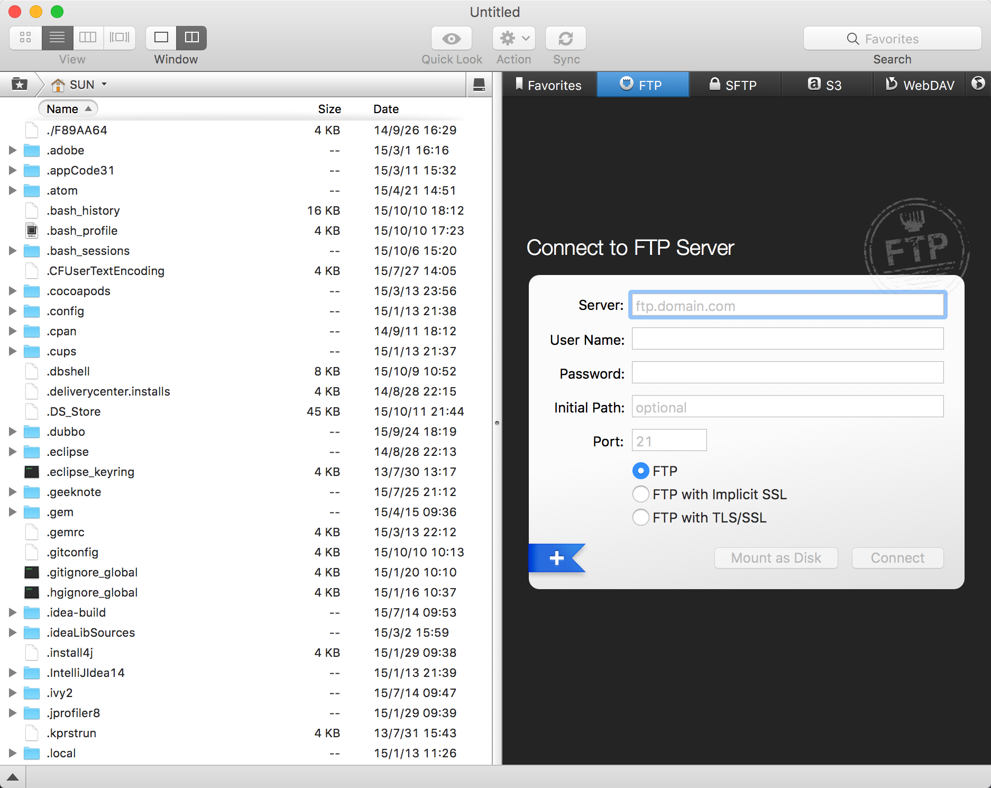
Task: Select FTP with Implicit SSL option
Action: 640,494
